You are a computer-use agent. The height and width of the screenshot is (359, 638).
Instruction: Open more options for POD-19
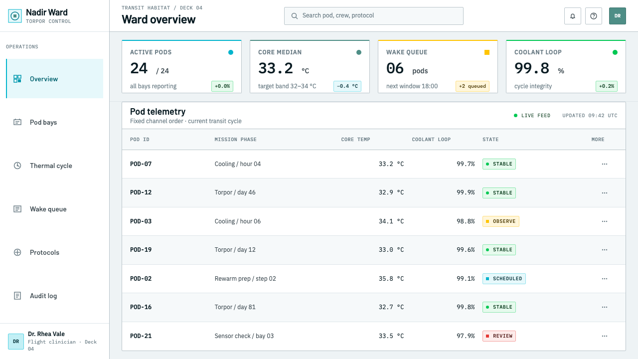point(605,250)
